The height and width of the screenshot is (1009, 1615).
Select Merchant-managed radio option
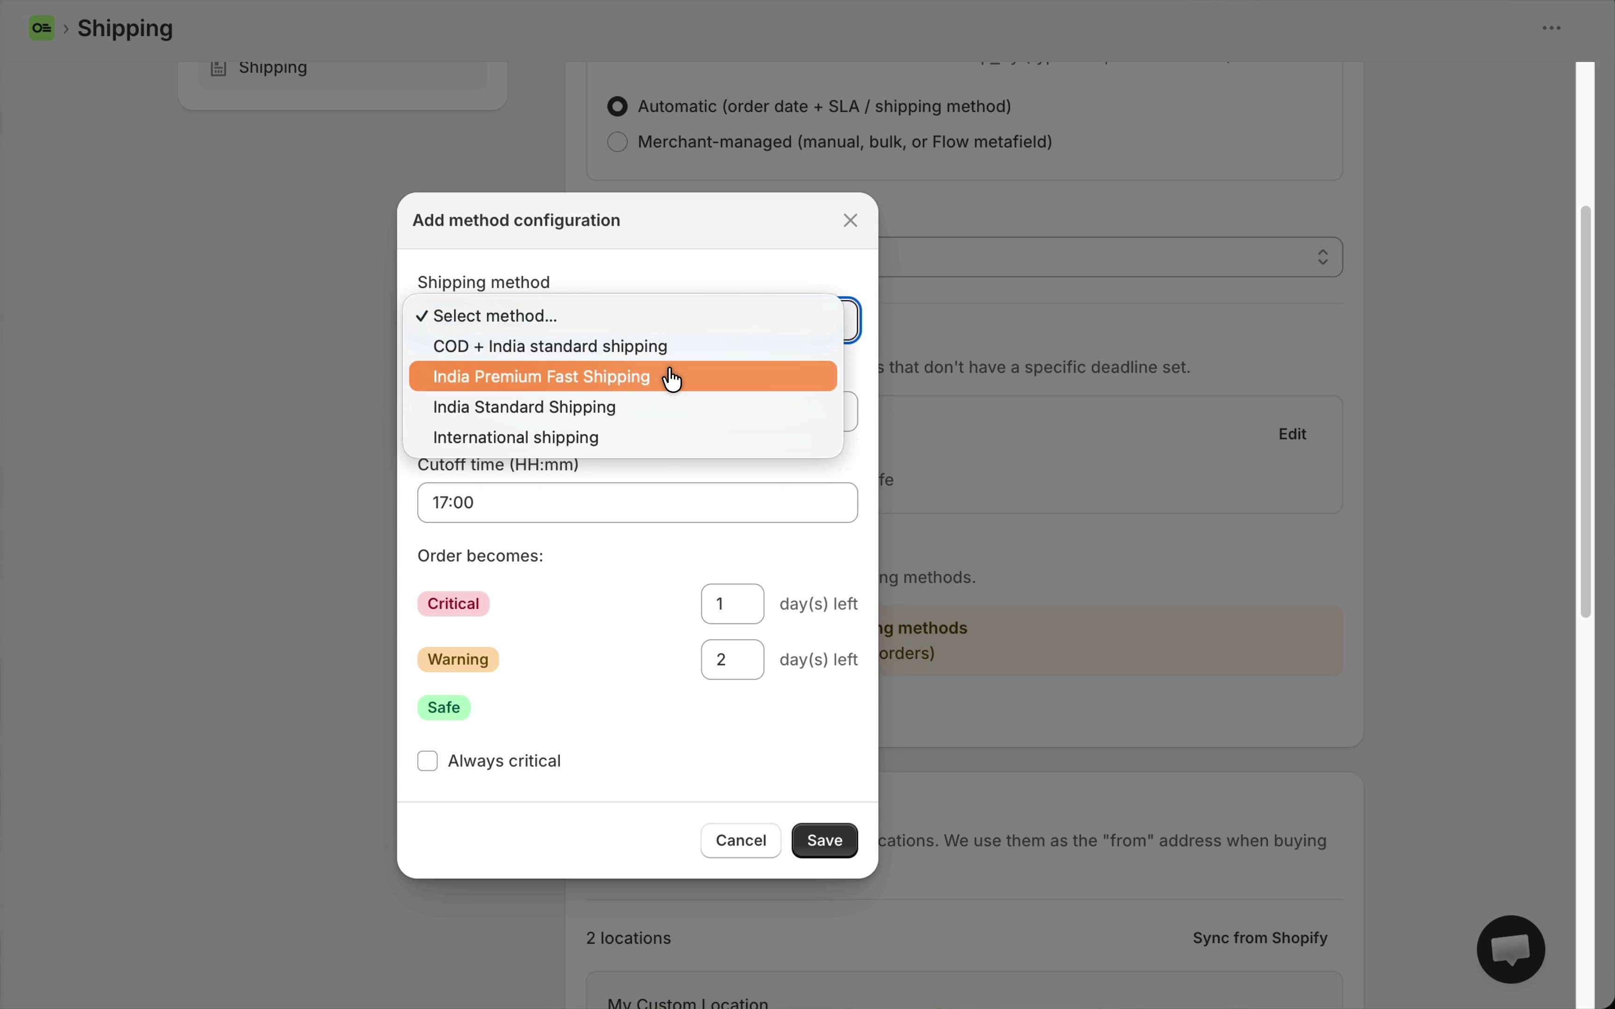point(617,142)
